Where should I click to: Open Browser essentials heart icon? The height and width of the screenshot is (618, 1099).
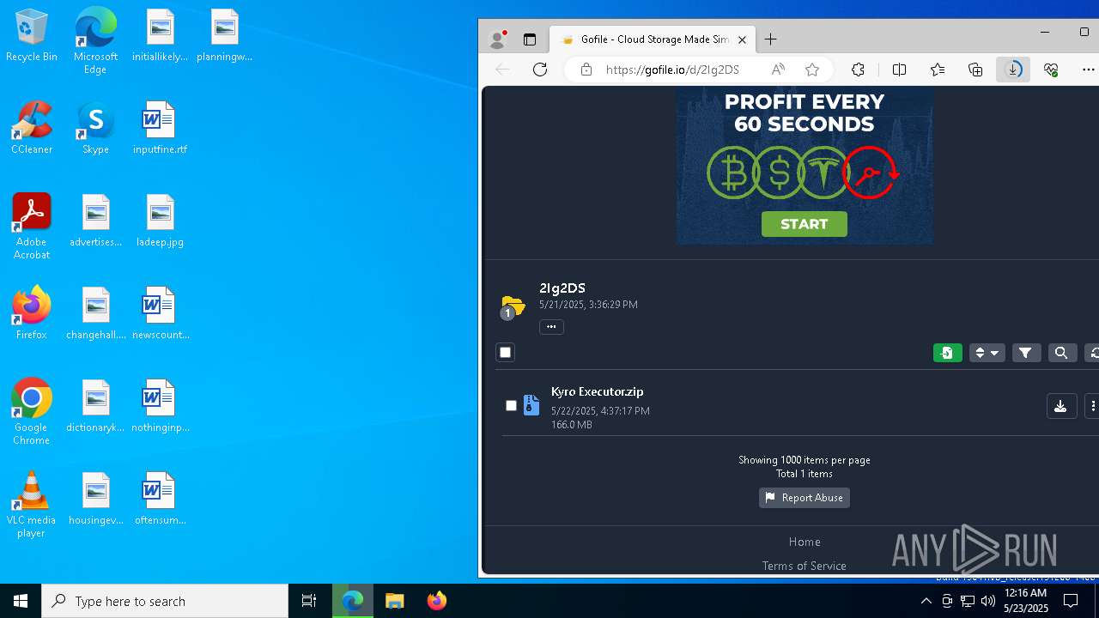(x=1051, y=70)
